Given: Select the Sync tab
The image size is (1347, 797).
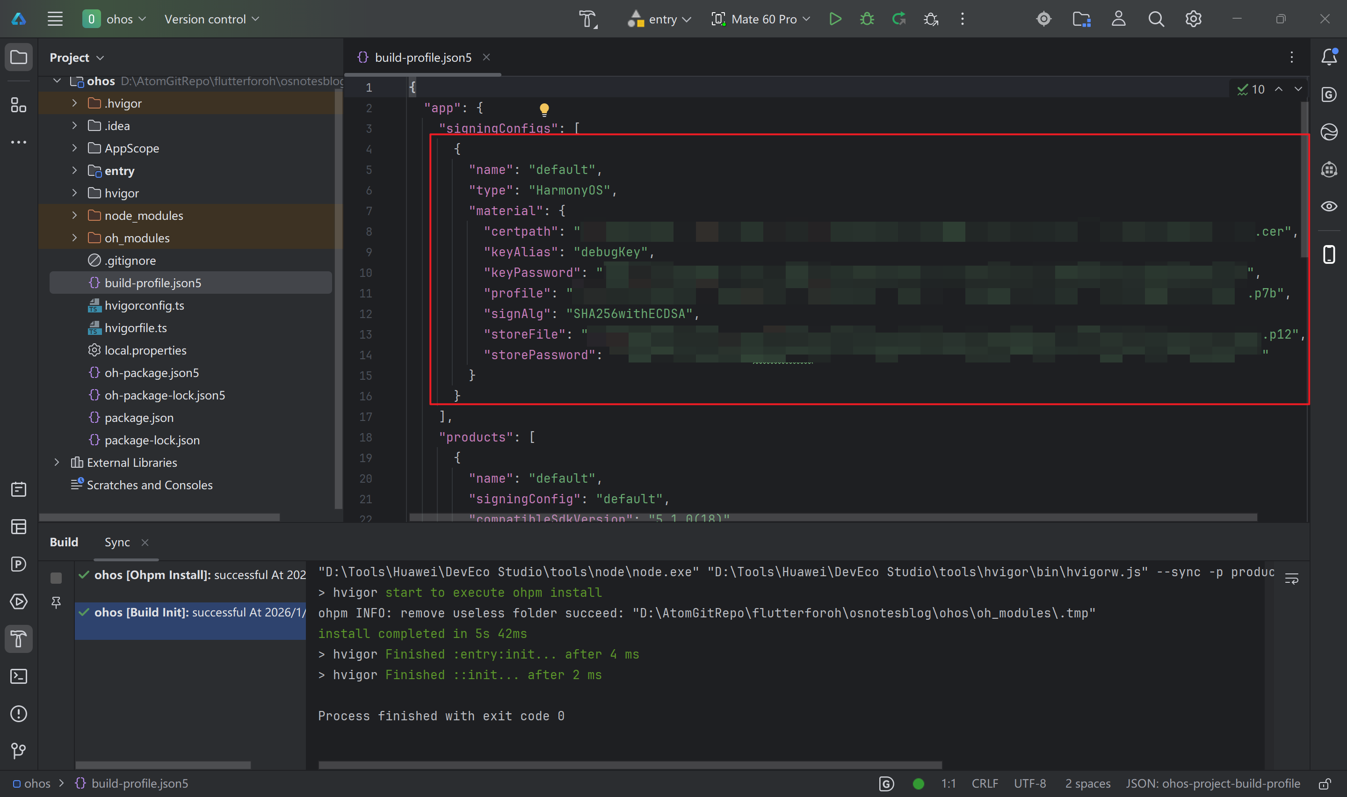Looking at the screenshot, I should 117,543.
